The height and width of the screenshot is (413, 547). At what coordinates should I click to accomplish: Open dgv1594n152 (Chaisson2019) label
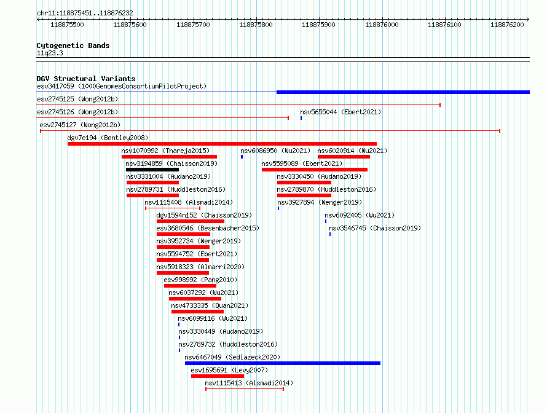click(204, 215)
